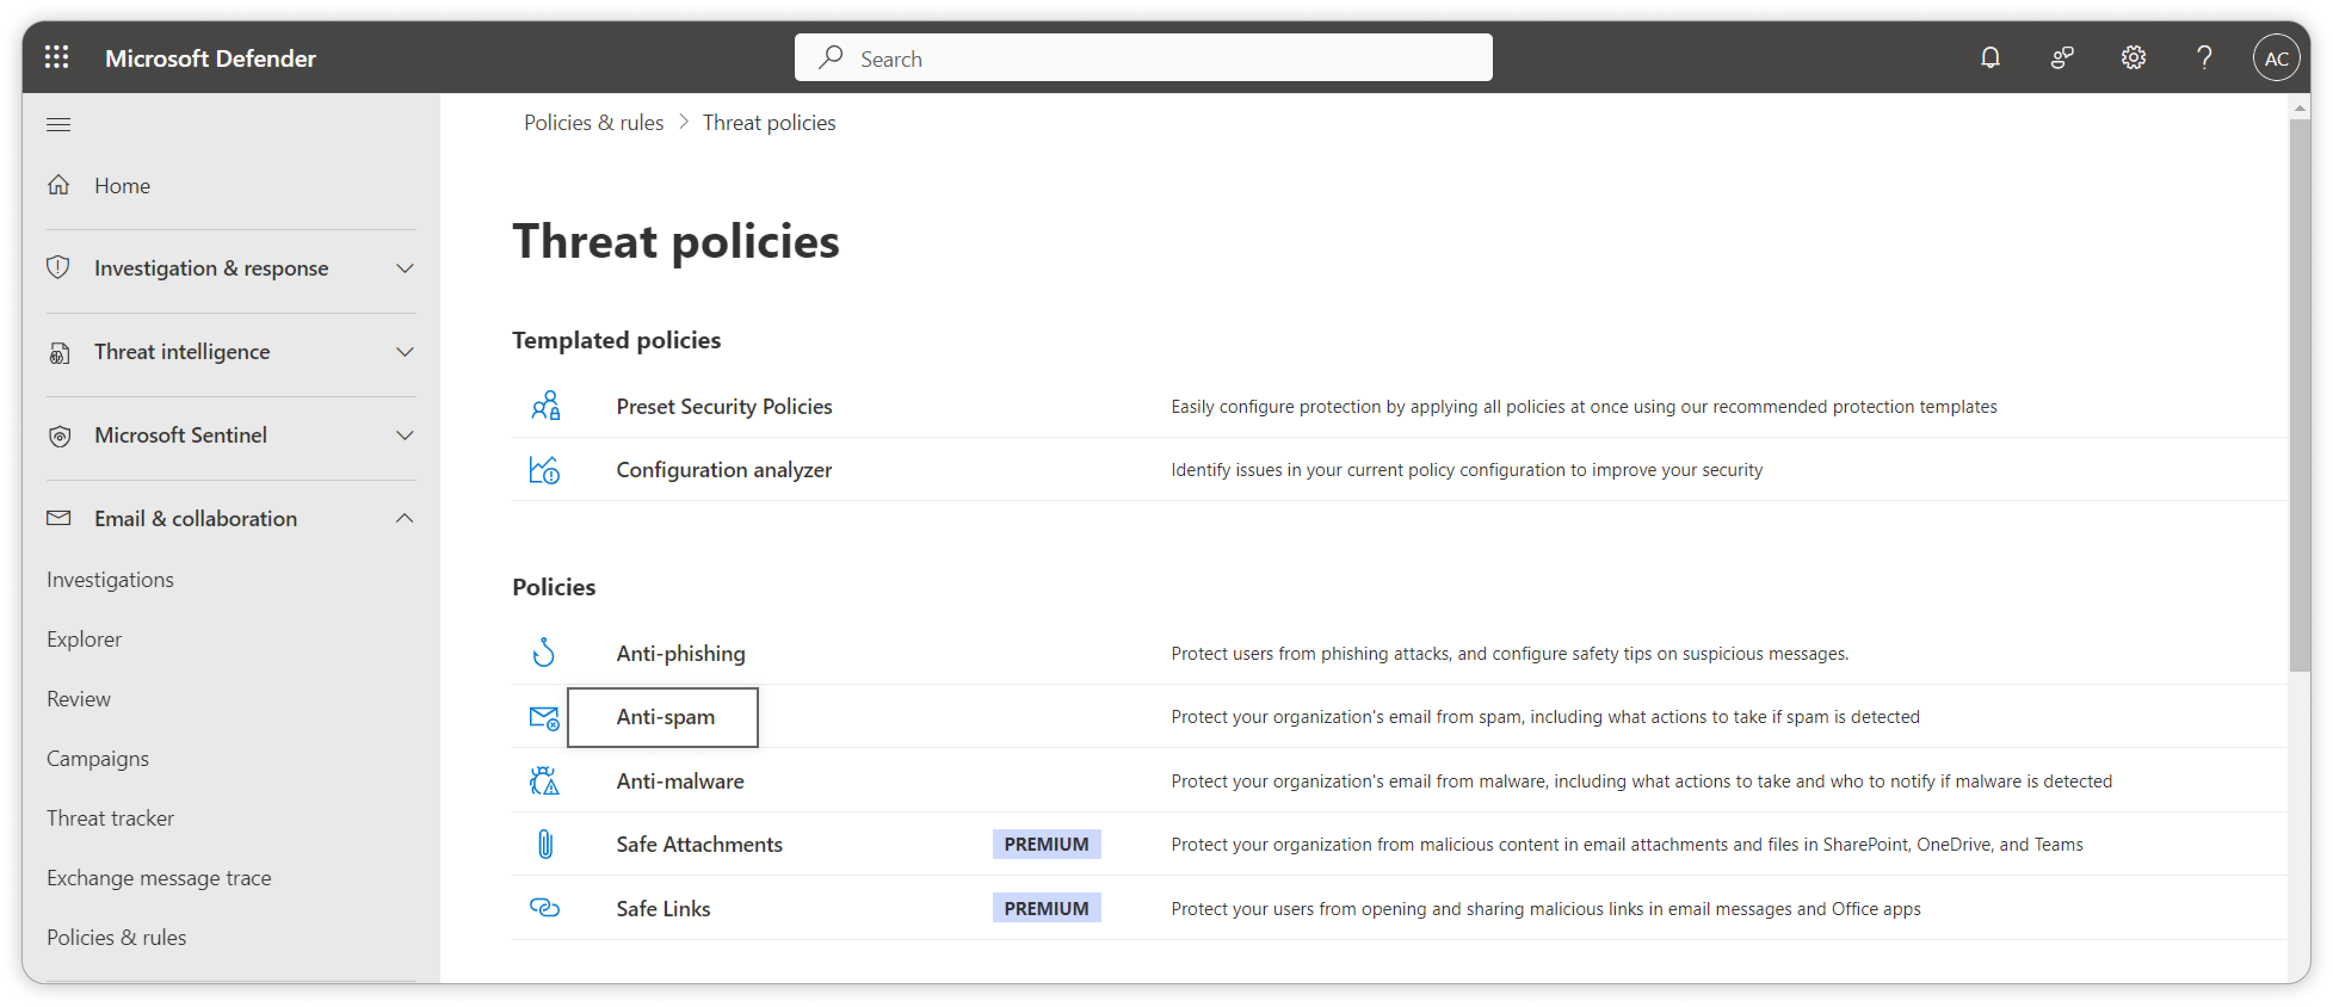This screenshot has height=1007, width=2333.
Task: Click the Safe Links chain icon
Action: click(544, 907)
